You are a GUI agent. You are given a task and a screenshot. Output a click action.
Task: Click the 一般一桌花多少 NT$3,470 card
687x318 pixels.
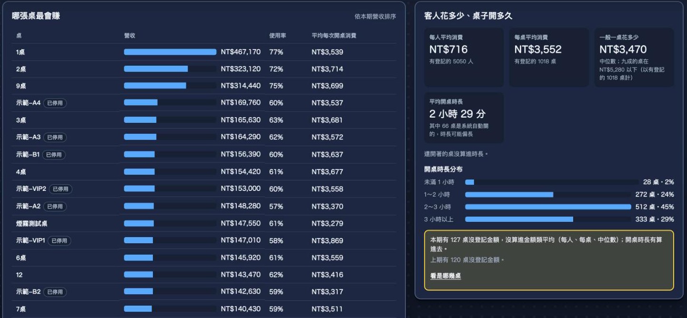(634, 58)
